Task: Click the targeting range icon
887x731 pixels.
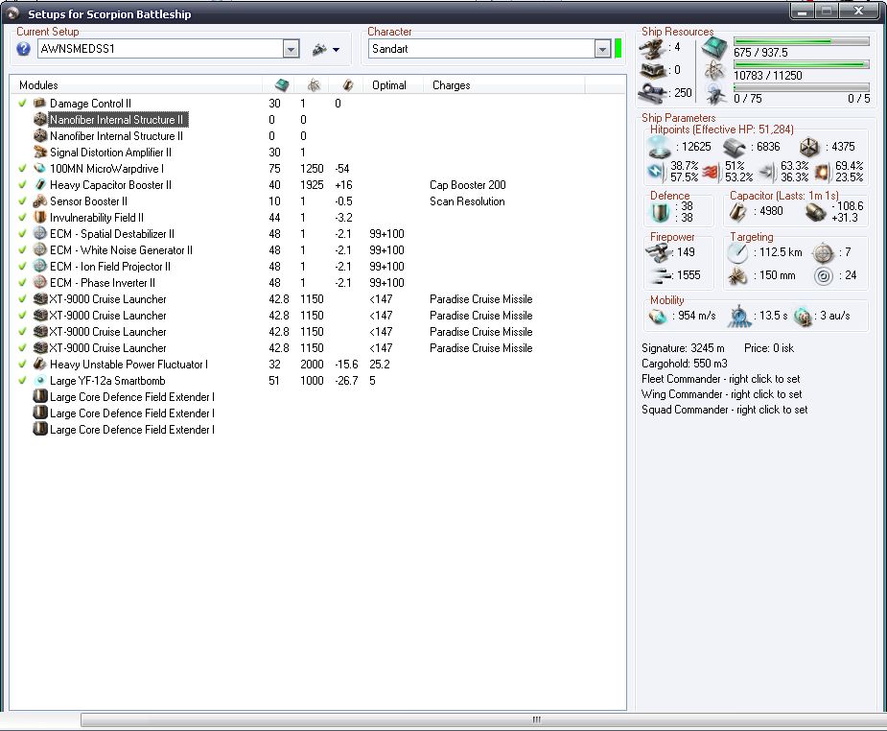Action: (737, 252)
